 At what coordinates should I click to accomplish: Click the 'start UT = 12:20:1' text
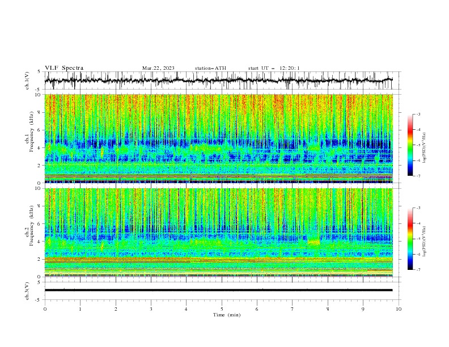point(274,68)
